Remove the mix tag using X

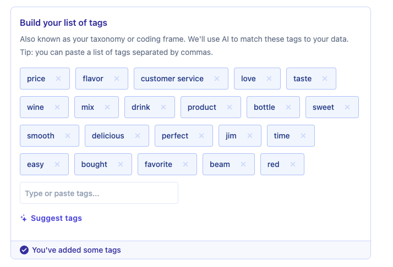click(x=107, y=107)
